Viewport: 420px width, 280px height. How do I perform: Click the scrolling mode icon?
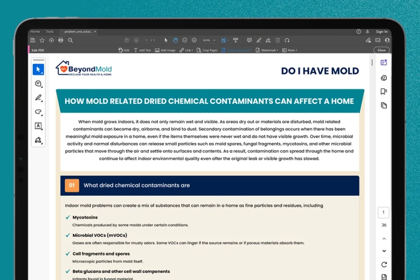tap(235, 41)
